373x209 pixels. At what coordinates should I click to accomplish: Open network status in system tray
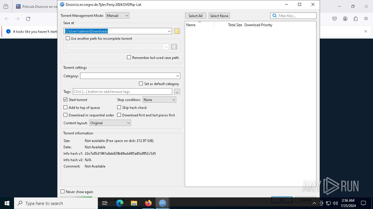[328, 203]
